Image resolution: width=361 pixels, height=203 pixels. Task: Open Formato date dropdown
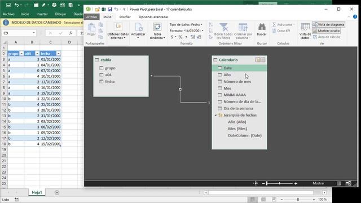click(187, 30)
